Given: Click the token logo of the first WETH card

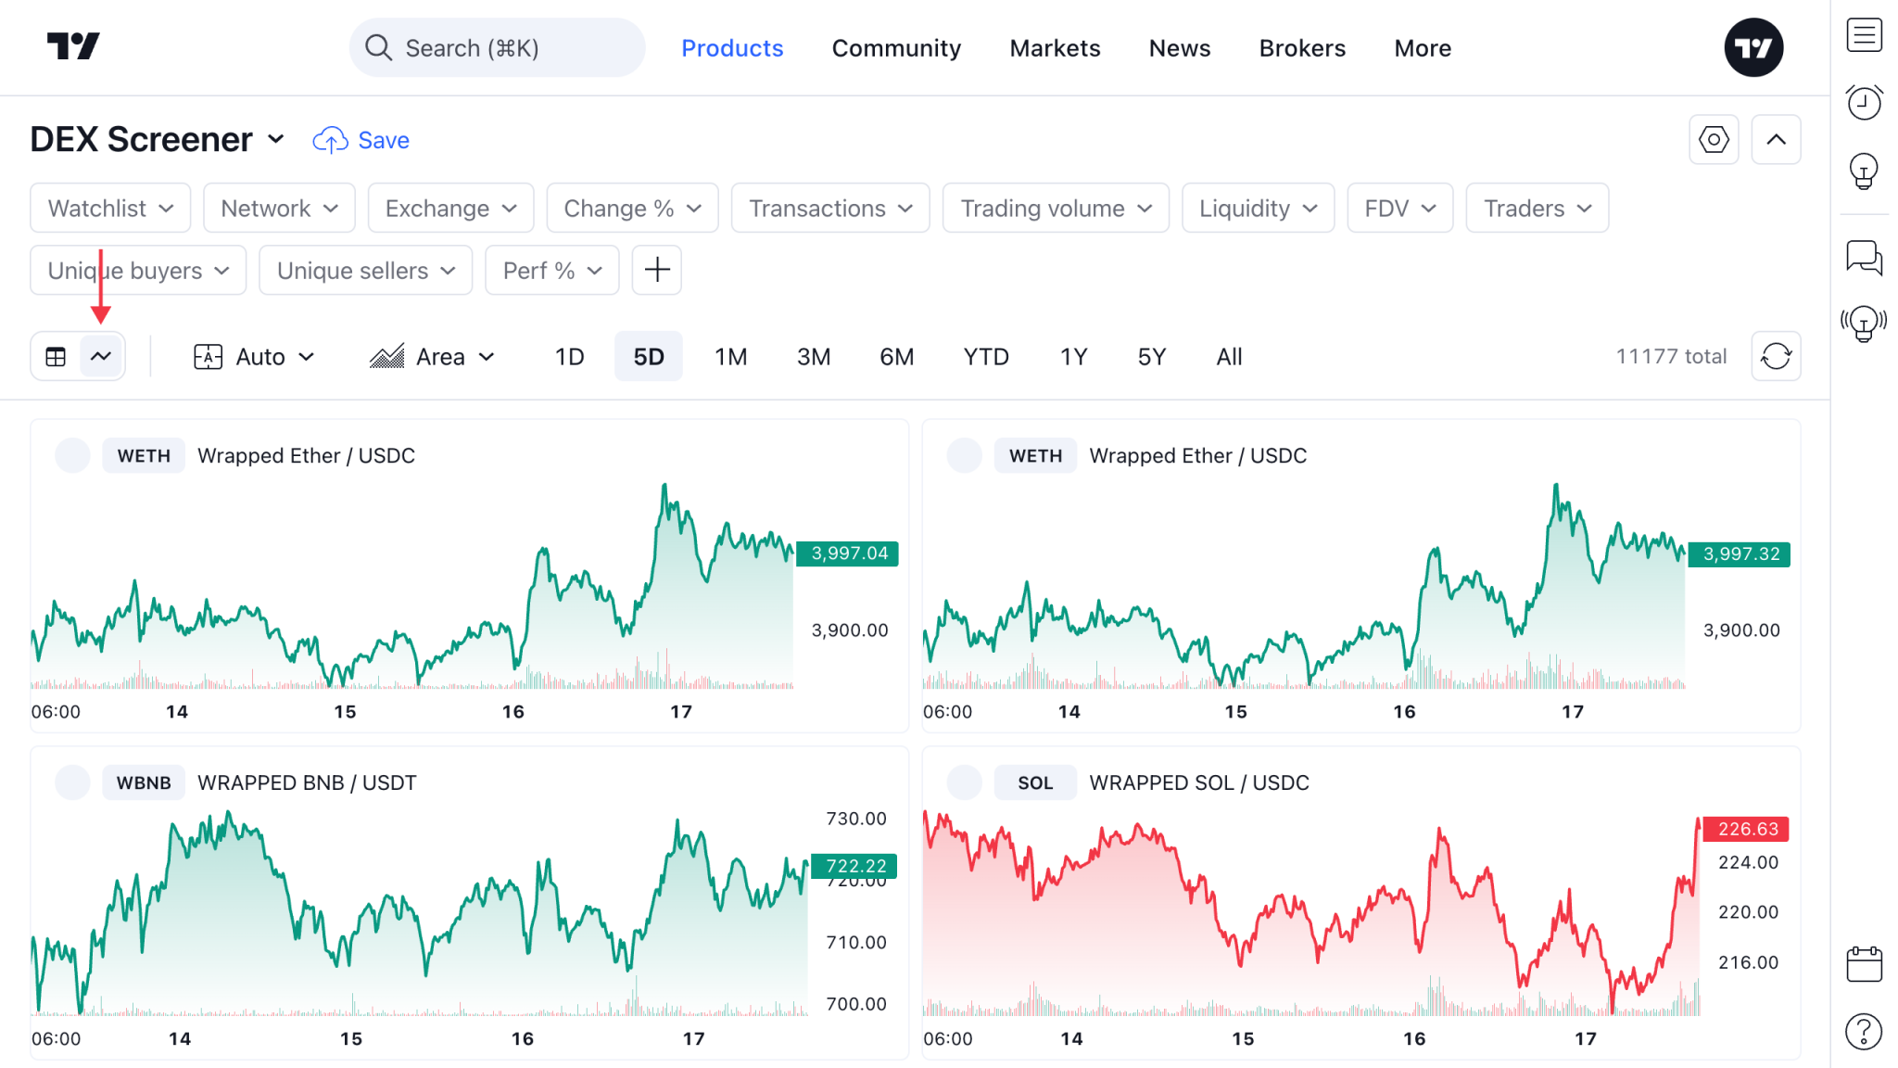Looking at the screenshot, I should 72,455.
